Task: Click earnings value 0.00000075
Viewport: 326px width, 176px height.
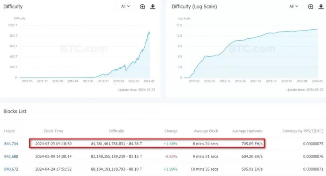Action: pos(313,143)
